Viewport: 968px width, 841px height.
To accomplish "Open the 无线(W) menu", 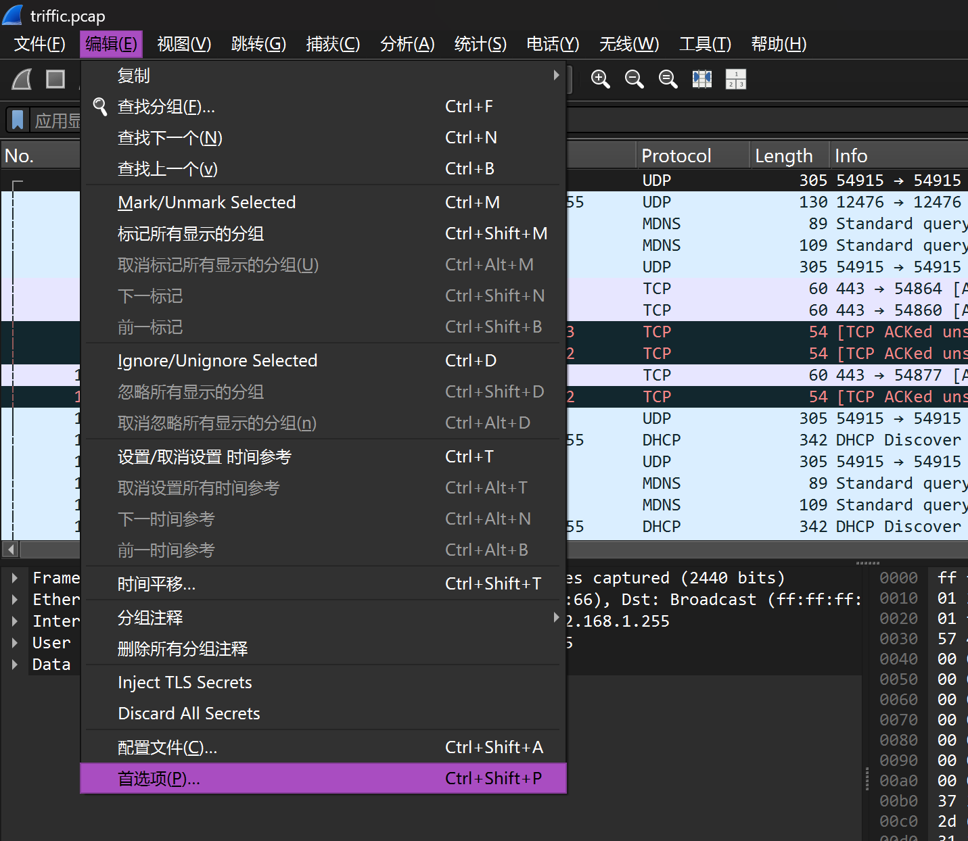I will pyautogui.click(x=629, y=44).
